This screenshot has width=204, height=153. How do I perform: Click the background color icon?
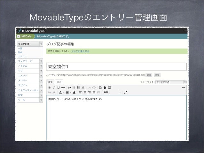[67, 92]
